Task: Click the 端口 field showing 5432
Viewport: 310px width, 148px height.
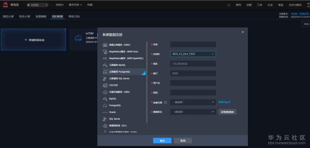Action: click(193, 73)
